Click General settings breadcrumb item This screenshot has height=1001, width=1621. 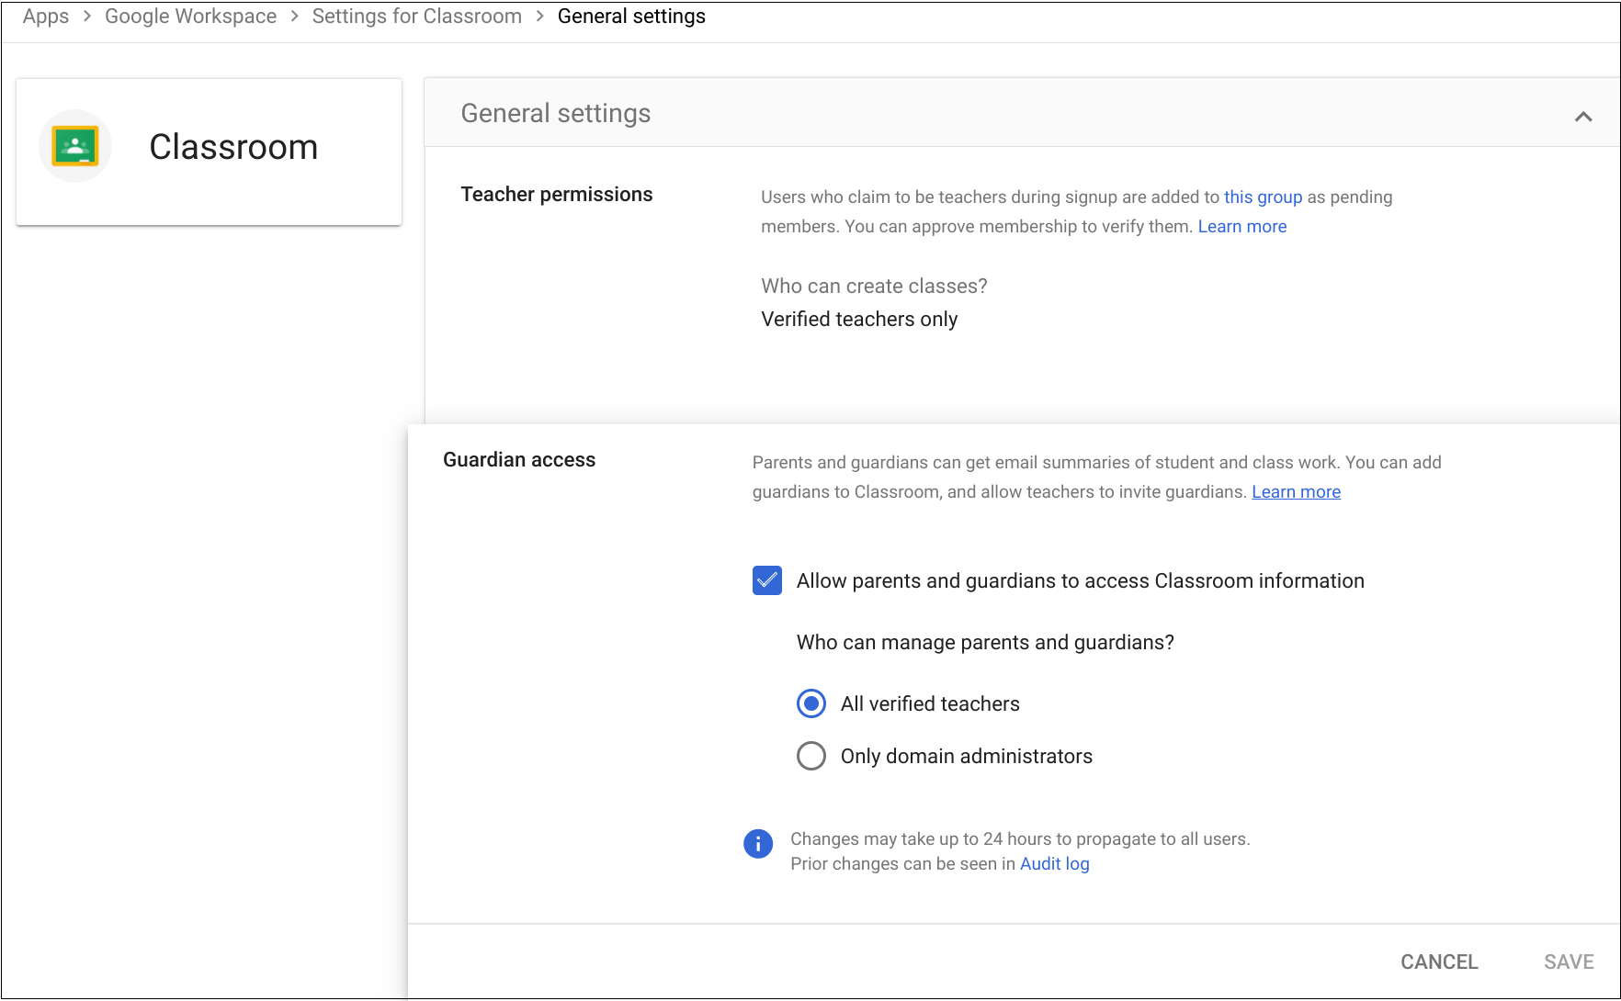[x=631, y=17]
